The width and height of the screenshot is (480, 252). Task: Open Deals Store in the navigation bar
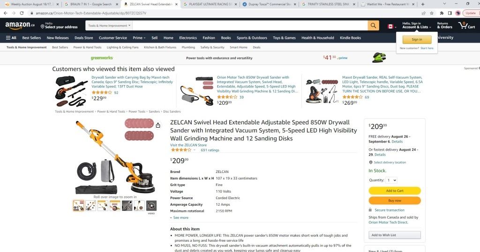point(83,38)
